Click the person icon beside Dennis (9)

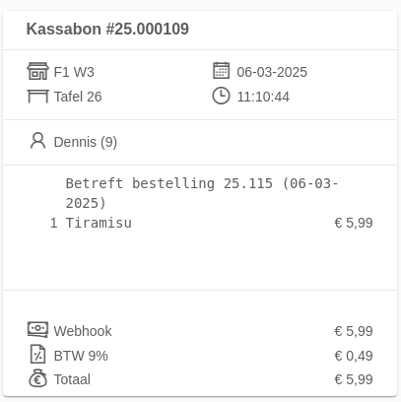pos(38,141)
